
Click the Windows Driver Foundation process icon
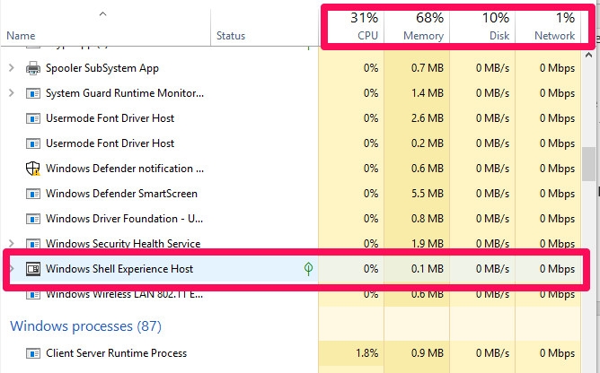[33, 219]
